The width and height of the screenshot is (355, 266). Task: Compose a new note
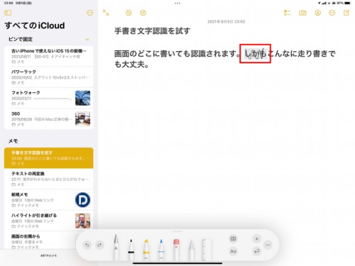tap(346, 13)
